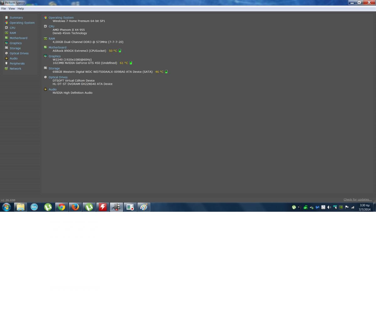Select Network in the sidebar
The image size is (376, 319).
[15, 68]
